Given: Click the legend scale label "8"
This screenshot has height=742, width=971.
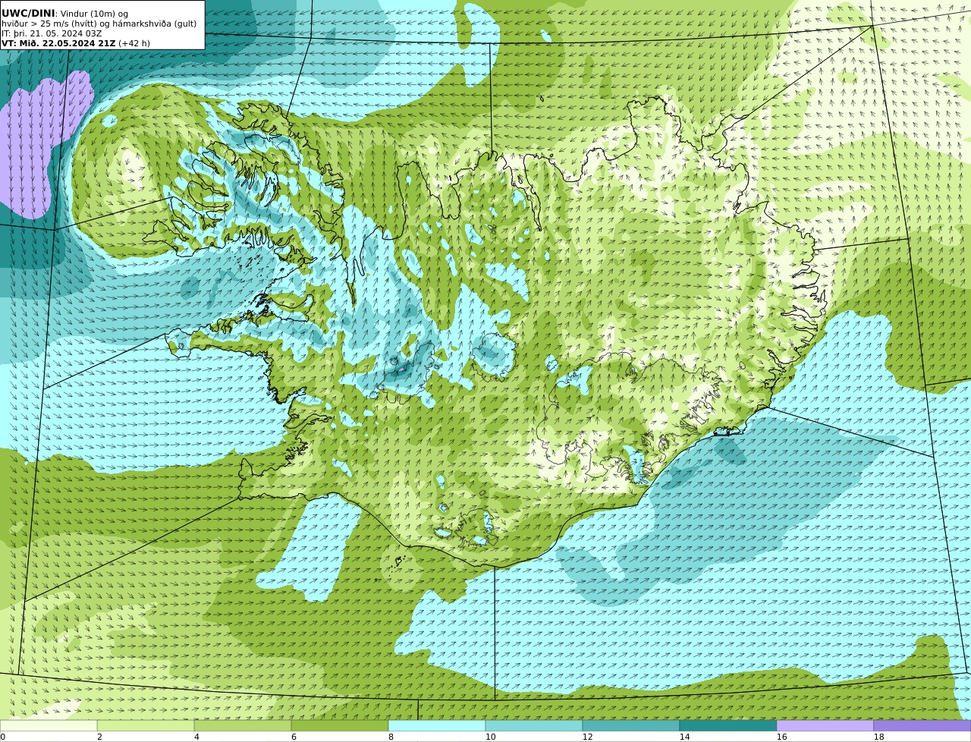Looking at the screenshot, I should click(x=391, y=737).
